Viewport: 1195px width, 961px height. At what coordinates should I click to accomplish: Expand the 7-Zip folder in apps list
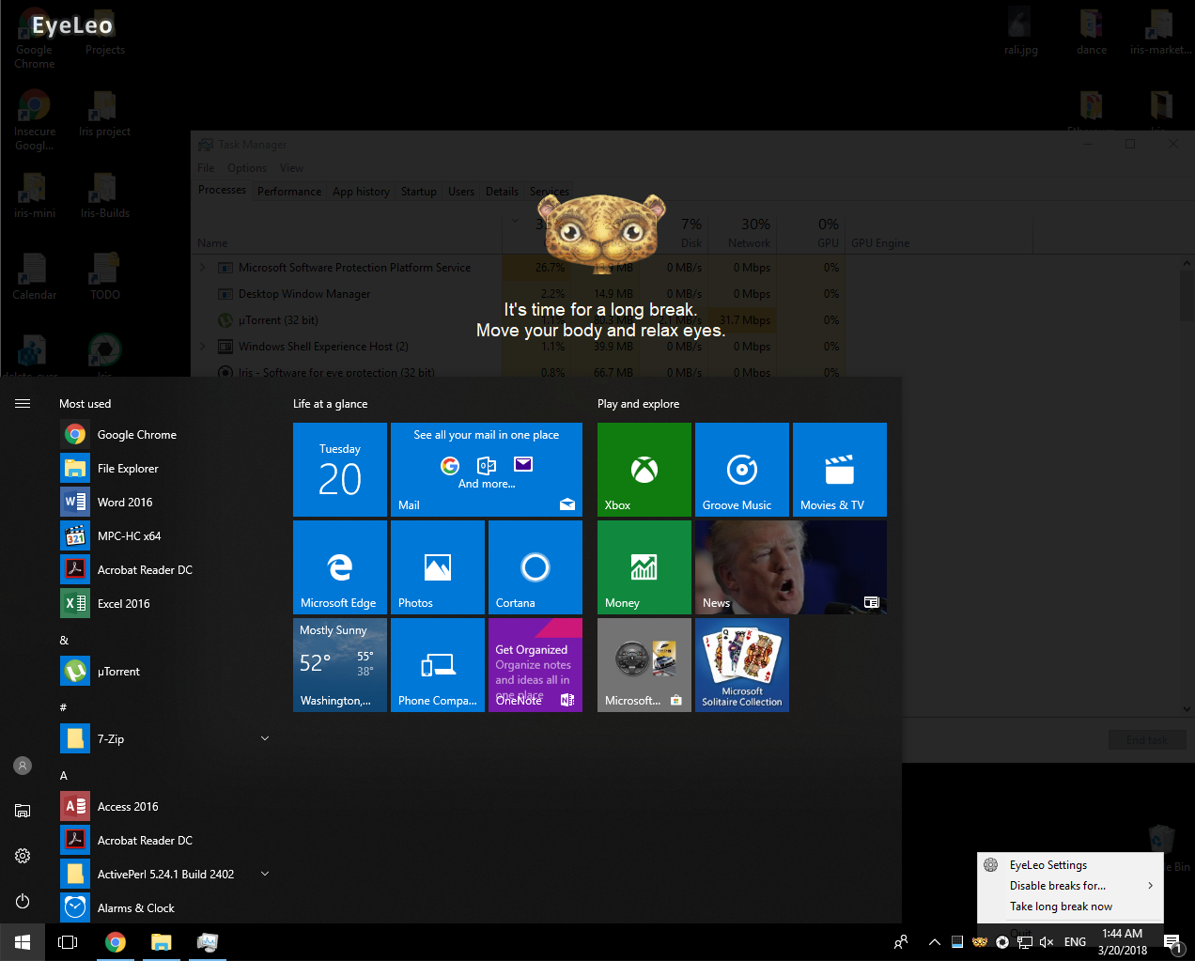(265, 739)
